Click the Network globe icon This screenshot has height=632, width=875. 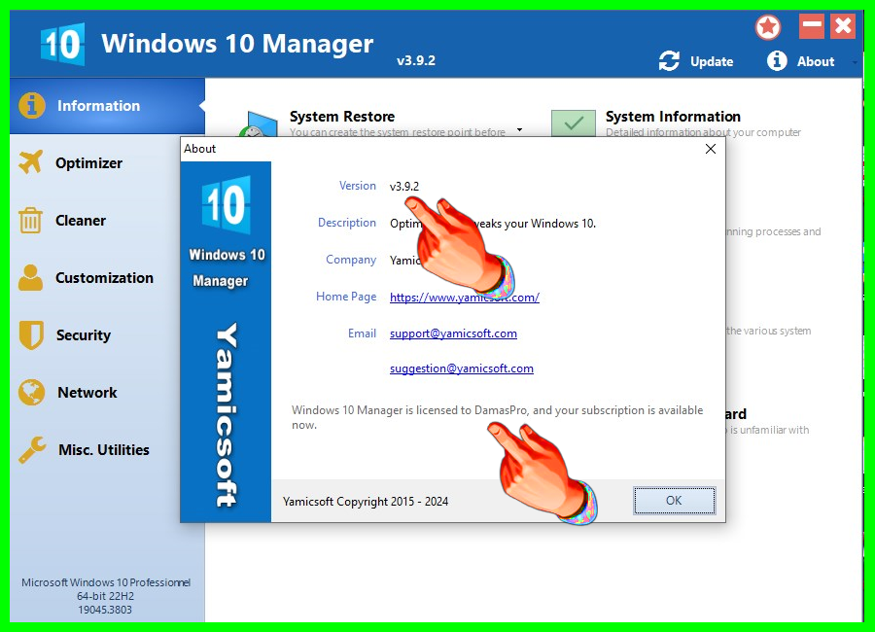(31, 392)
